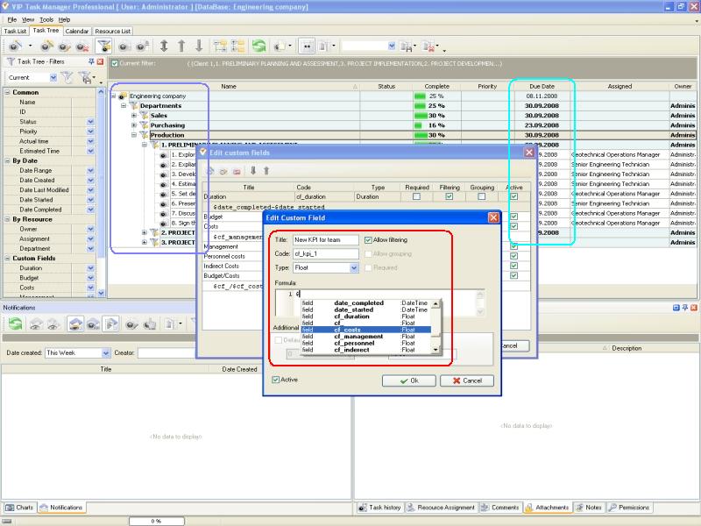This screenshot has width=701, height=526.
Task: Click the Charts tab icon at bottom
Action: (x=10, y=508)
